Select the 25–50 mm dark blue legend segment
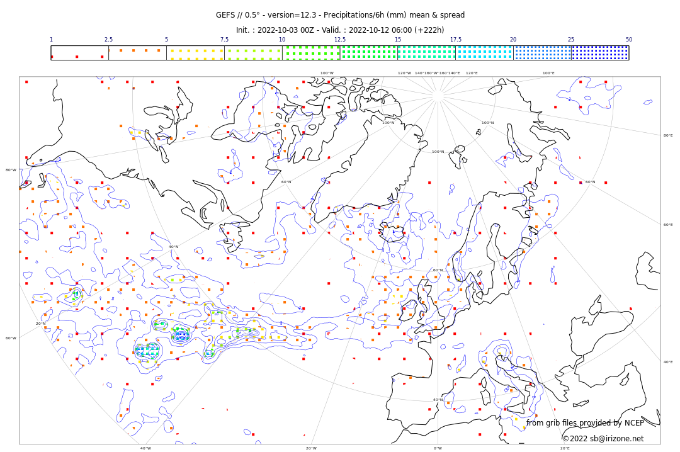The image size is (680, 452). click(x=600, y=53)
